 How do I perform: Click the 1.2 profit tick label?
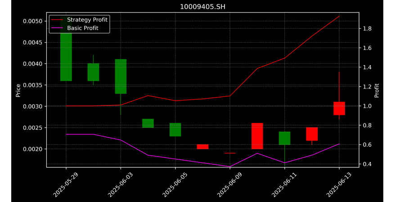click(x=367, y=87)
